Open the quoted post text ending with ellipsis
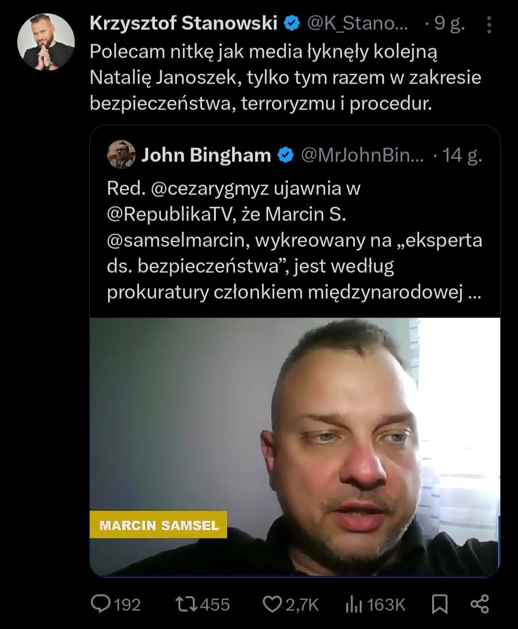 point(294,240)
